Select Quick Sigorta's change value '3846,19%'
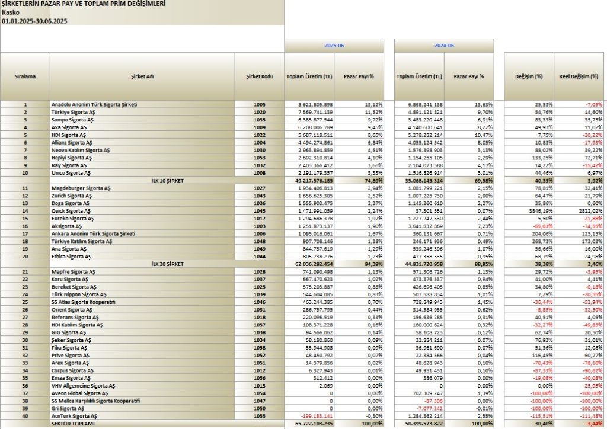The image size is (607, 429). pyautogui.click(x=540, y=211)
